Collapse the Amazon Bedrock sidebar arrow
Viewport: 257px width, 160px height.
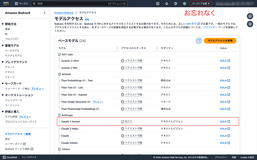(x=45, y=13)
